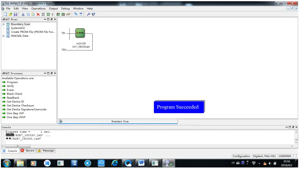Click the green chain icon with red right arrow
This screenshot has height=169, width=300.
click(x=63, y=14)
